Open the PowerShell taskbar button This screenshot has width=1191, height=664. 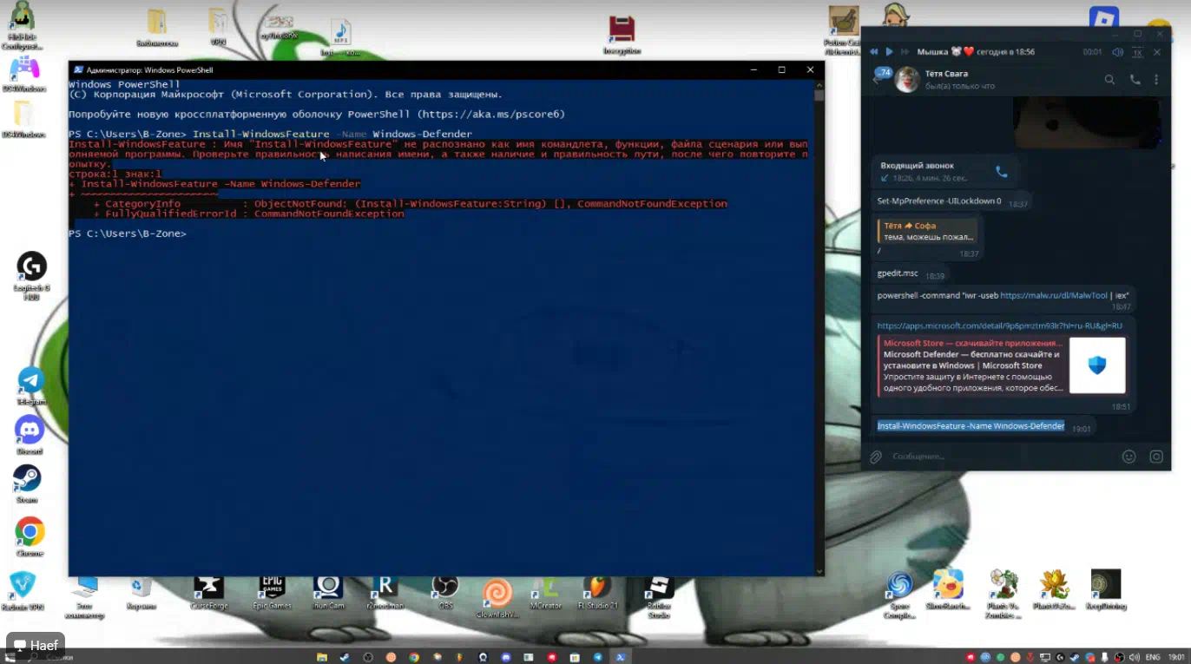(621, 657)
